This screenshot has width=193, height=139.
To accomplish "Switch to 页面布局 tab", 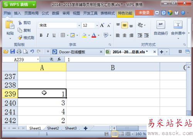I will 31,13.
